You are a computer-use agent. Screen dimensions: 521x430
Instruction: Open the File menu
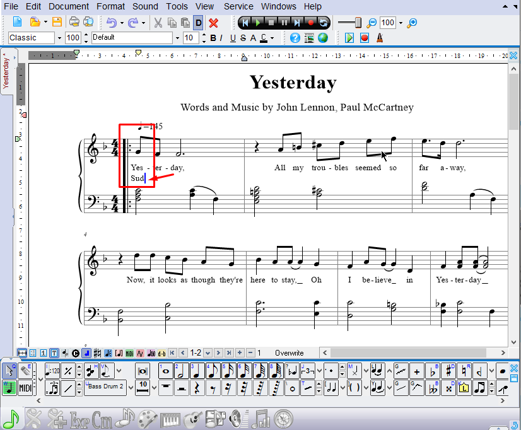pyautogui.click(x=11, y=6)
